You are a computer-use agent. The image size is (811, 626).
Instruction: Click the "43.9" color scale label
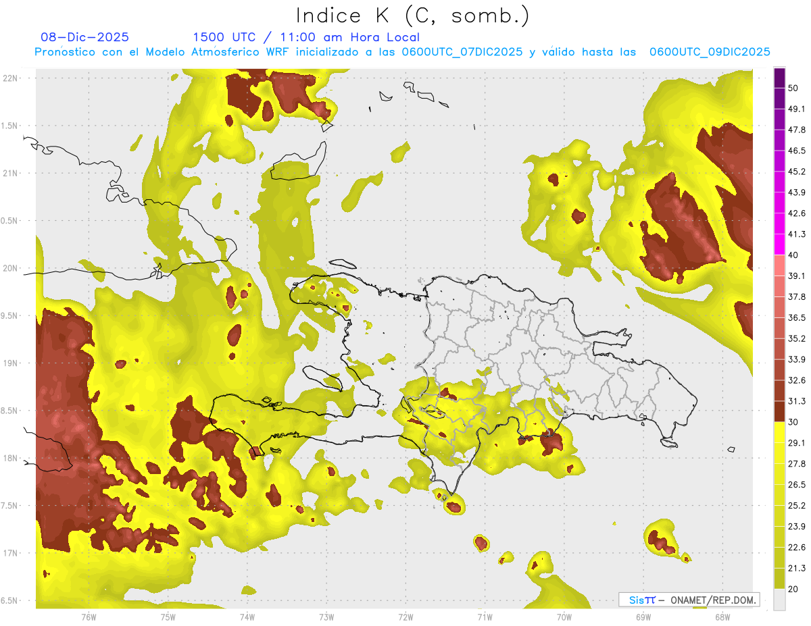797,192
